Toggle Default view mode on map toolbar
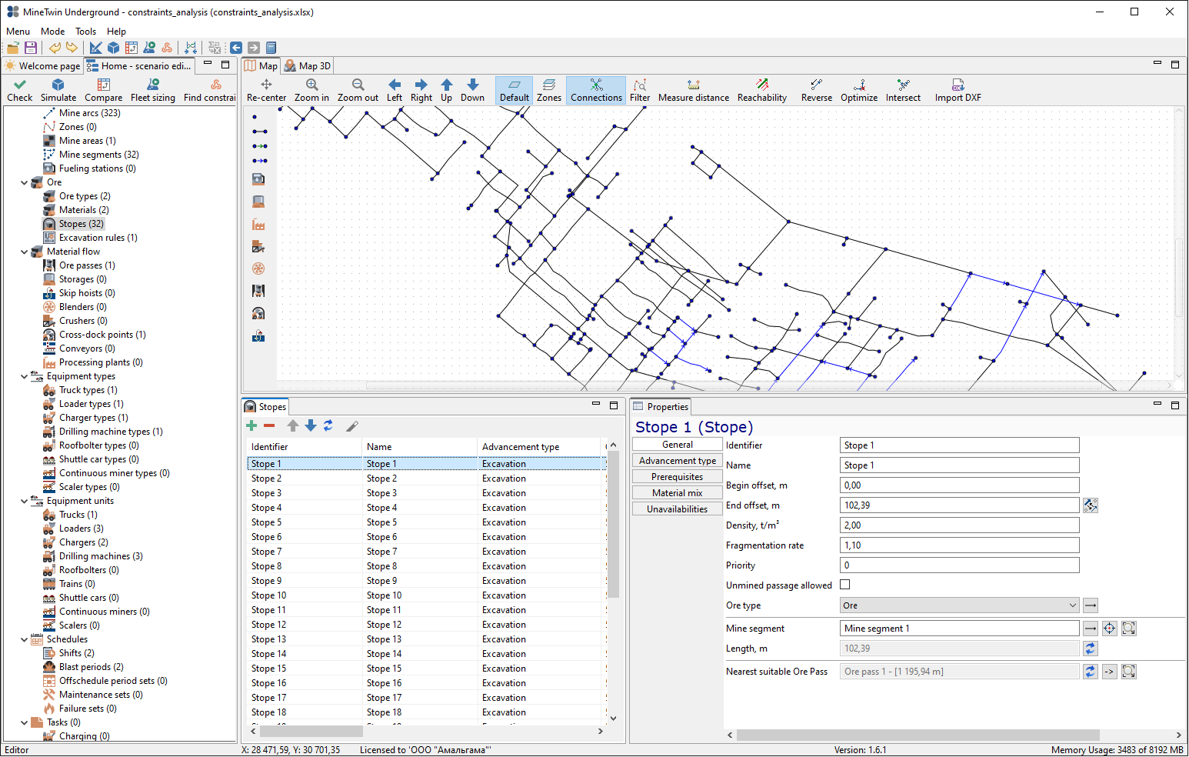The width and height of the screenshot is (1189, 757). [x=515, y=90]
